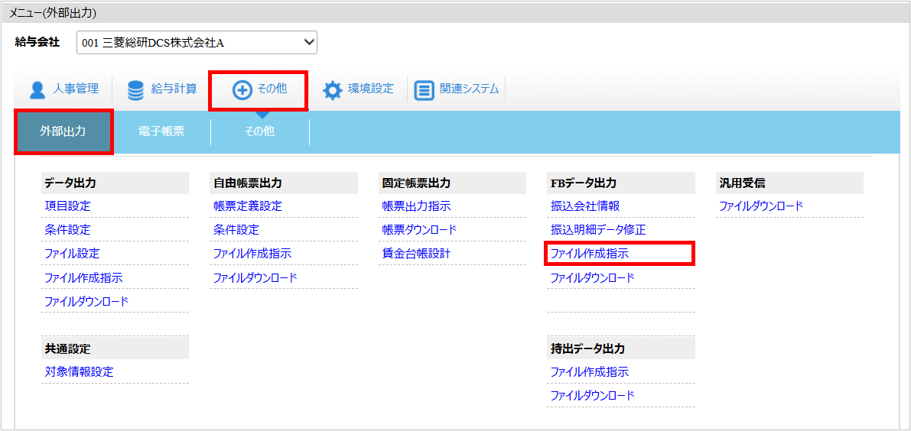Click the 汎用受信 section heading
This screenshot has width=911, height=431.
742,183
